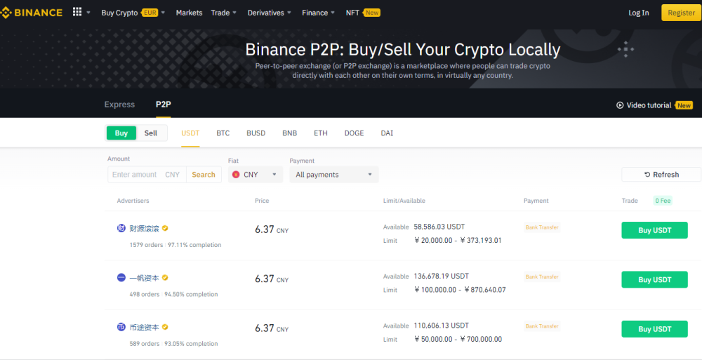This screenshot has height=360, width=702.
Task: Expand the Finance dropdown menu
Action: coord(318,13)
